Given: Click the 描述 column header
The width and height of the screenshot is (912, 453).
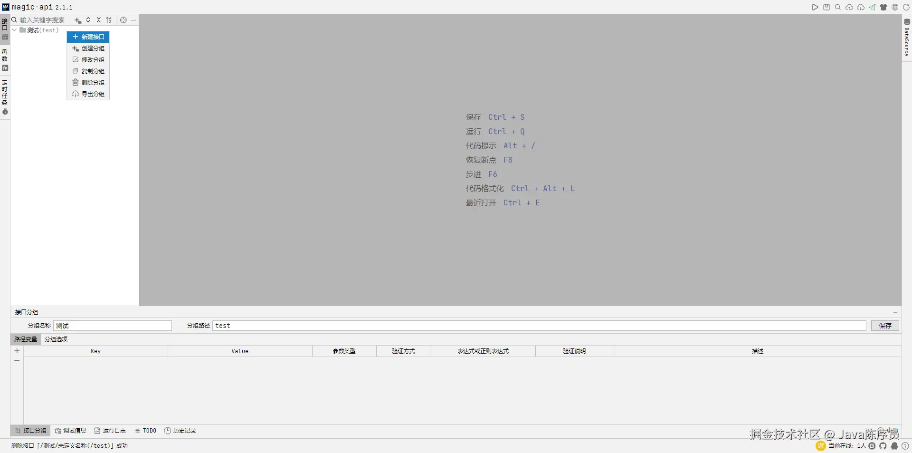Looking at the screenshot, I should (758, 351).
